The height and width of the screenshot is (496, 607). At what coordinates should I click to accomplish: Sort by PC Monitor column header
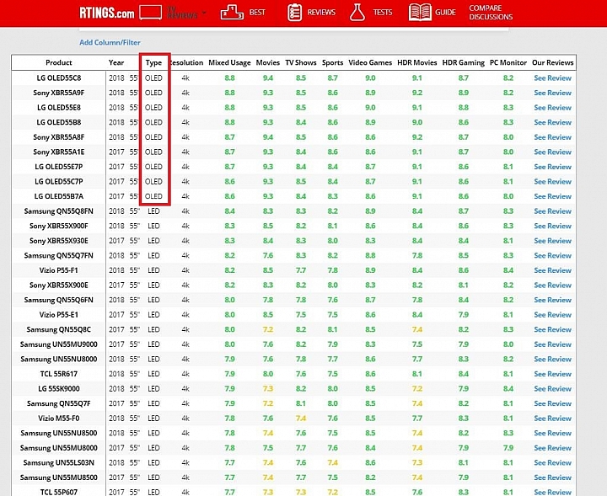[x=508, y=62]
